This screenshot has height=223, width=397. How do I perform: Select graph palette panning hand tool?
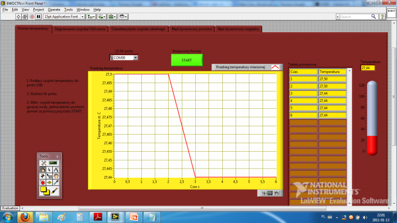pyautogui.click(x=276, y=193)
